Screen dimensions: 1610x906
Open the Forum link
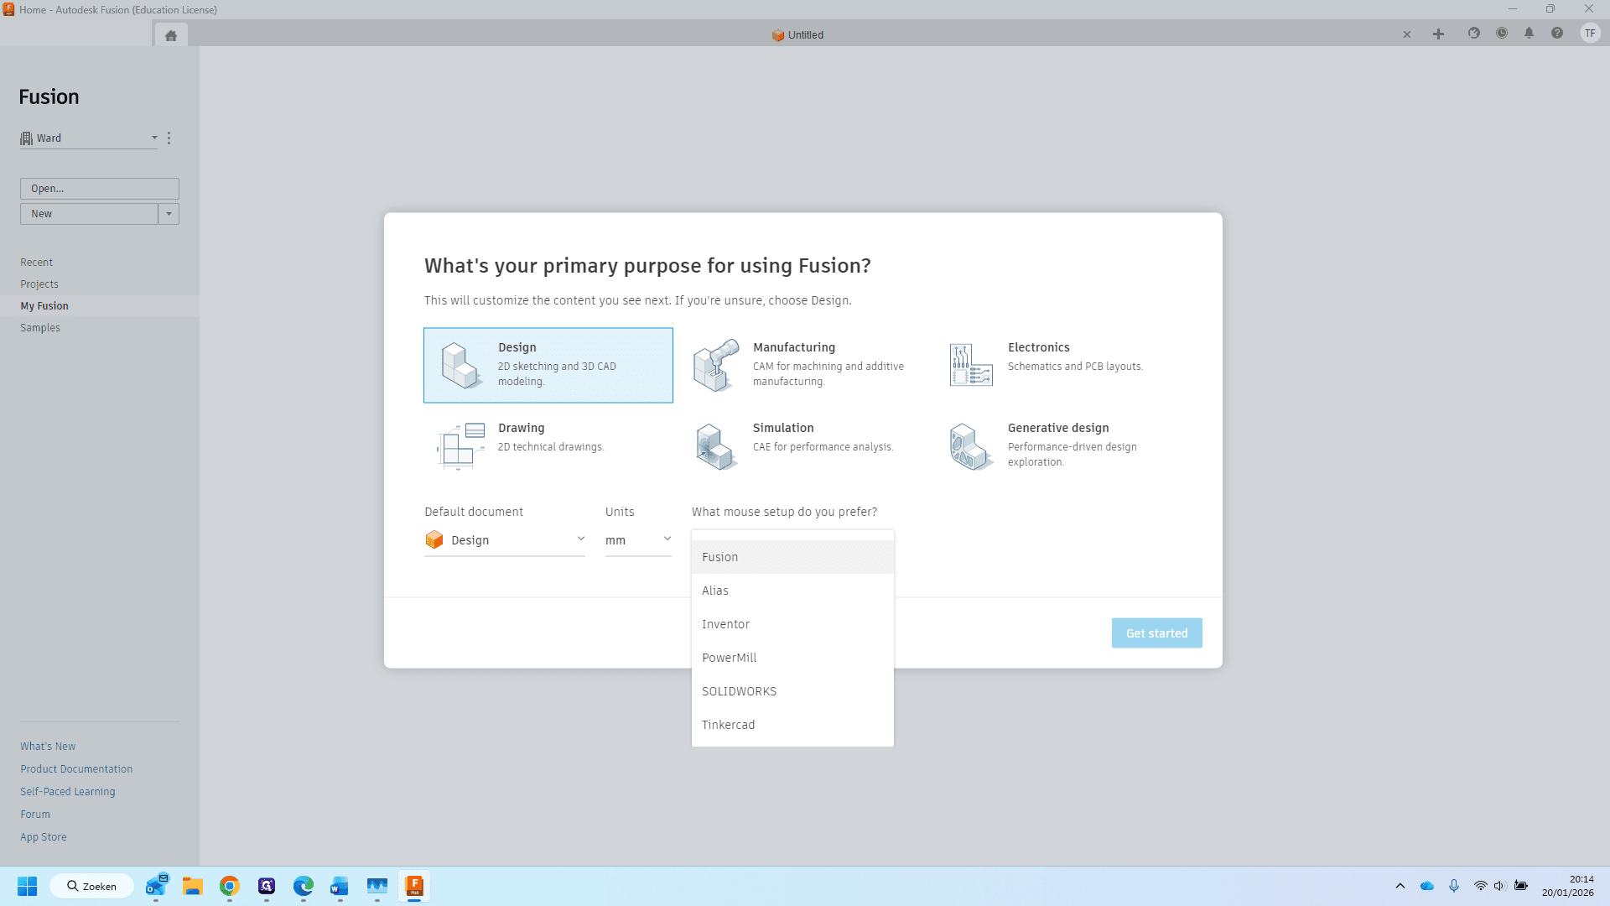click(35, 815)
